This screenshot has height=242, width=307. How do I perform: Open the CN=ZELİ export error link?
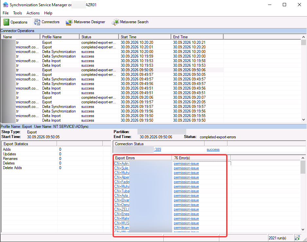(122, 209)
